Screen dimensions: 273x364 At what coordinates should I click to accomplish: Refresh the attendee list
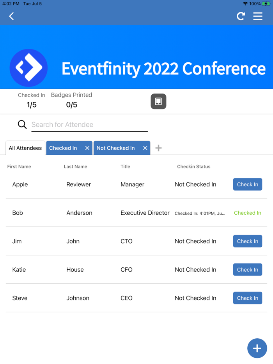241,16
